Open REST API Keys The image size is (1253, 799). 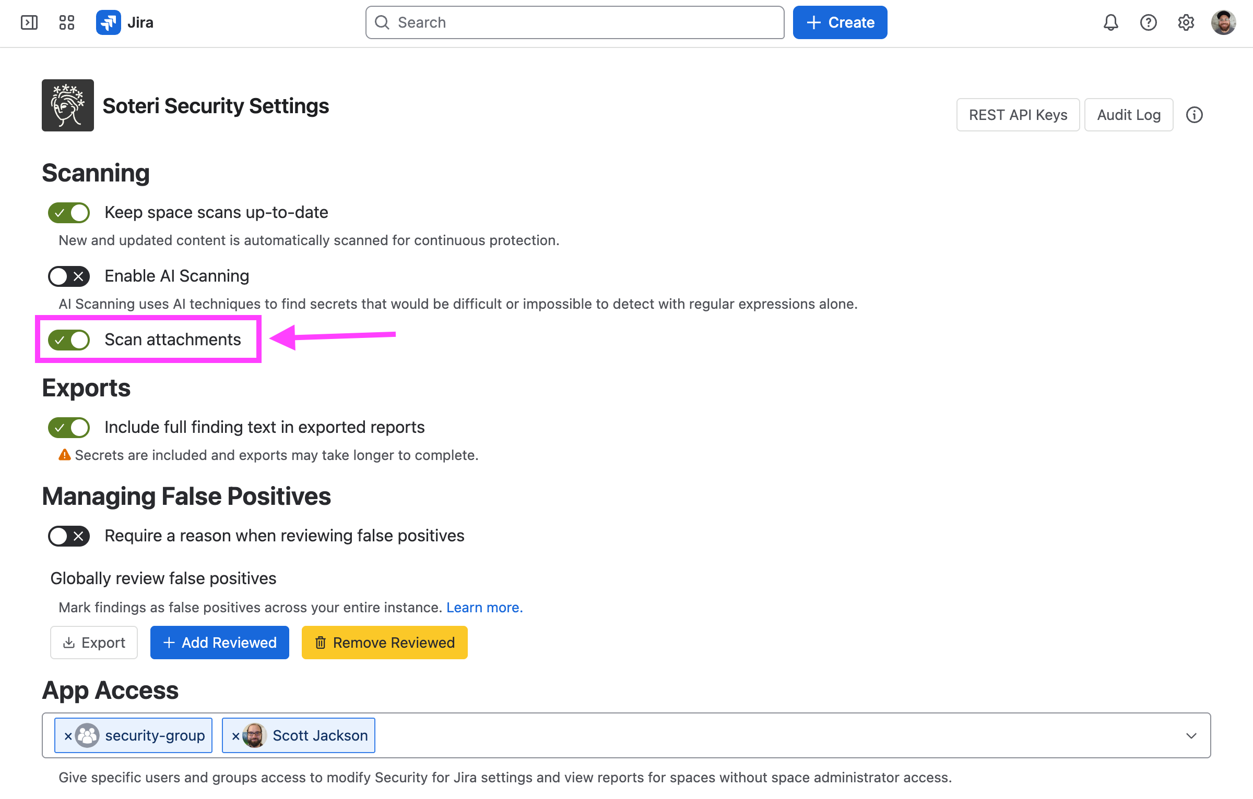[1018, 115]
